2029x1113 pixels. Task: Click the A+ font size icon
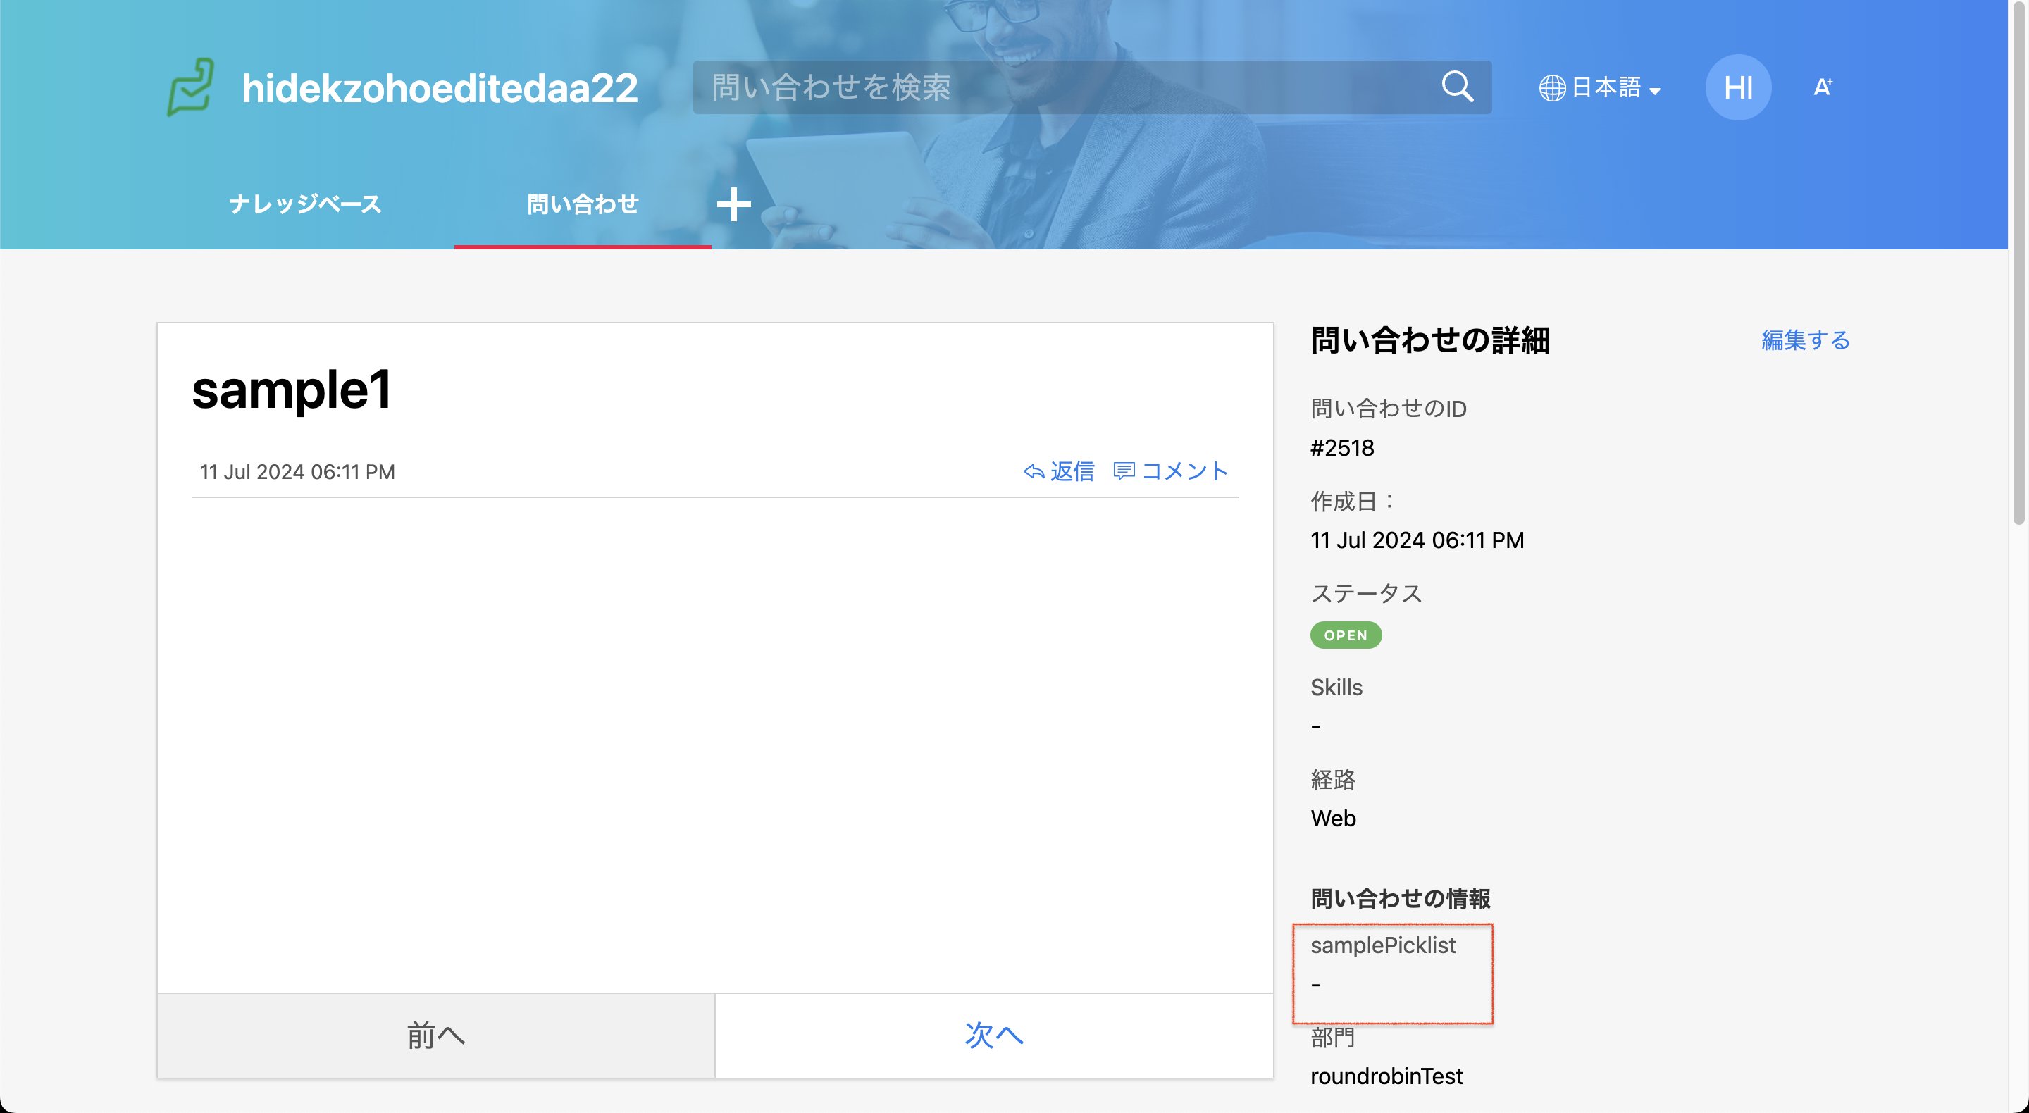point(1822,87)
